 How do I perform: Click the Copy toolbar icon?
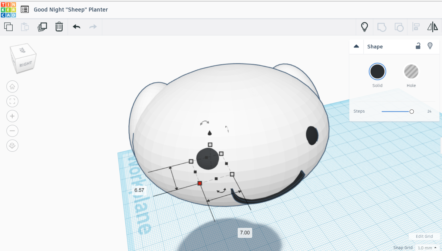8,27
